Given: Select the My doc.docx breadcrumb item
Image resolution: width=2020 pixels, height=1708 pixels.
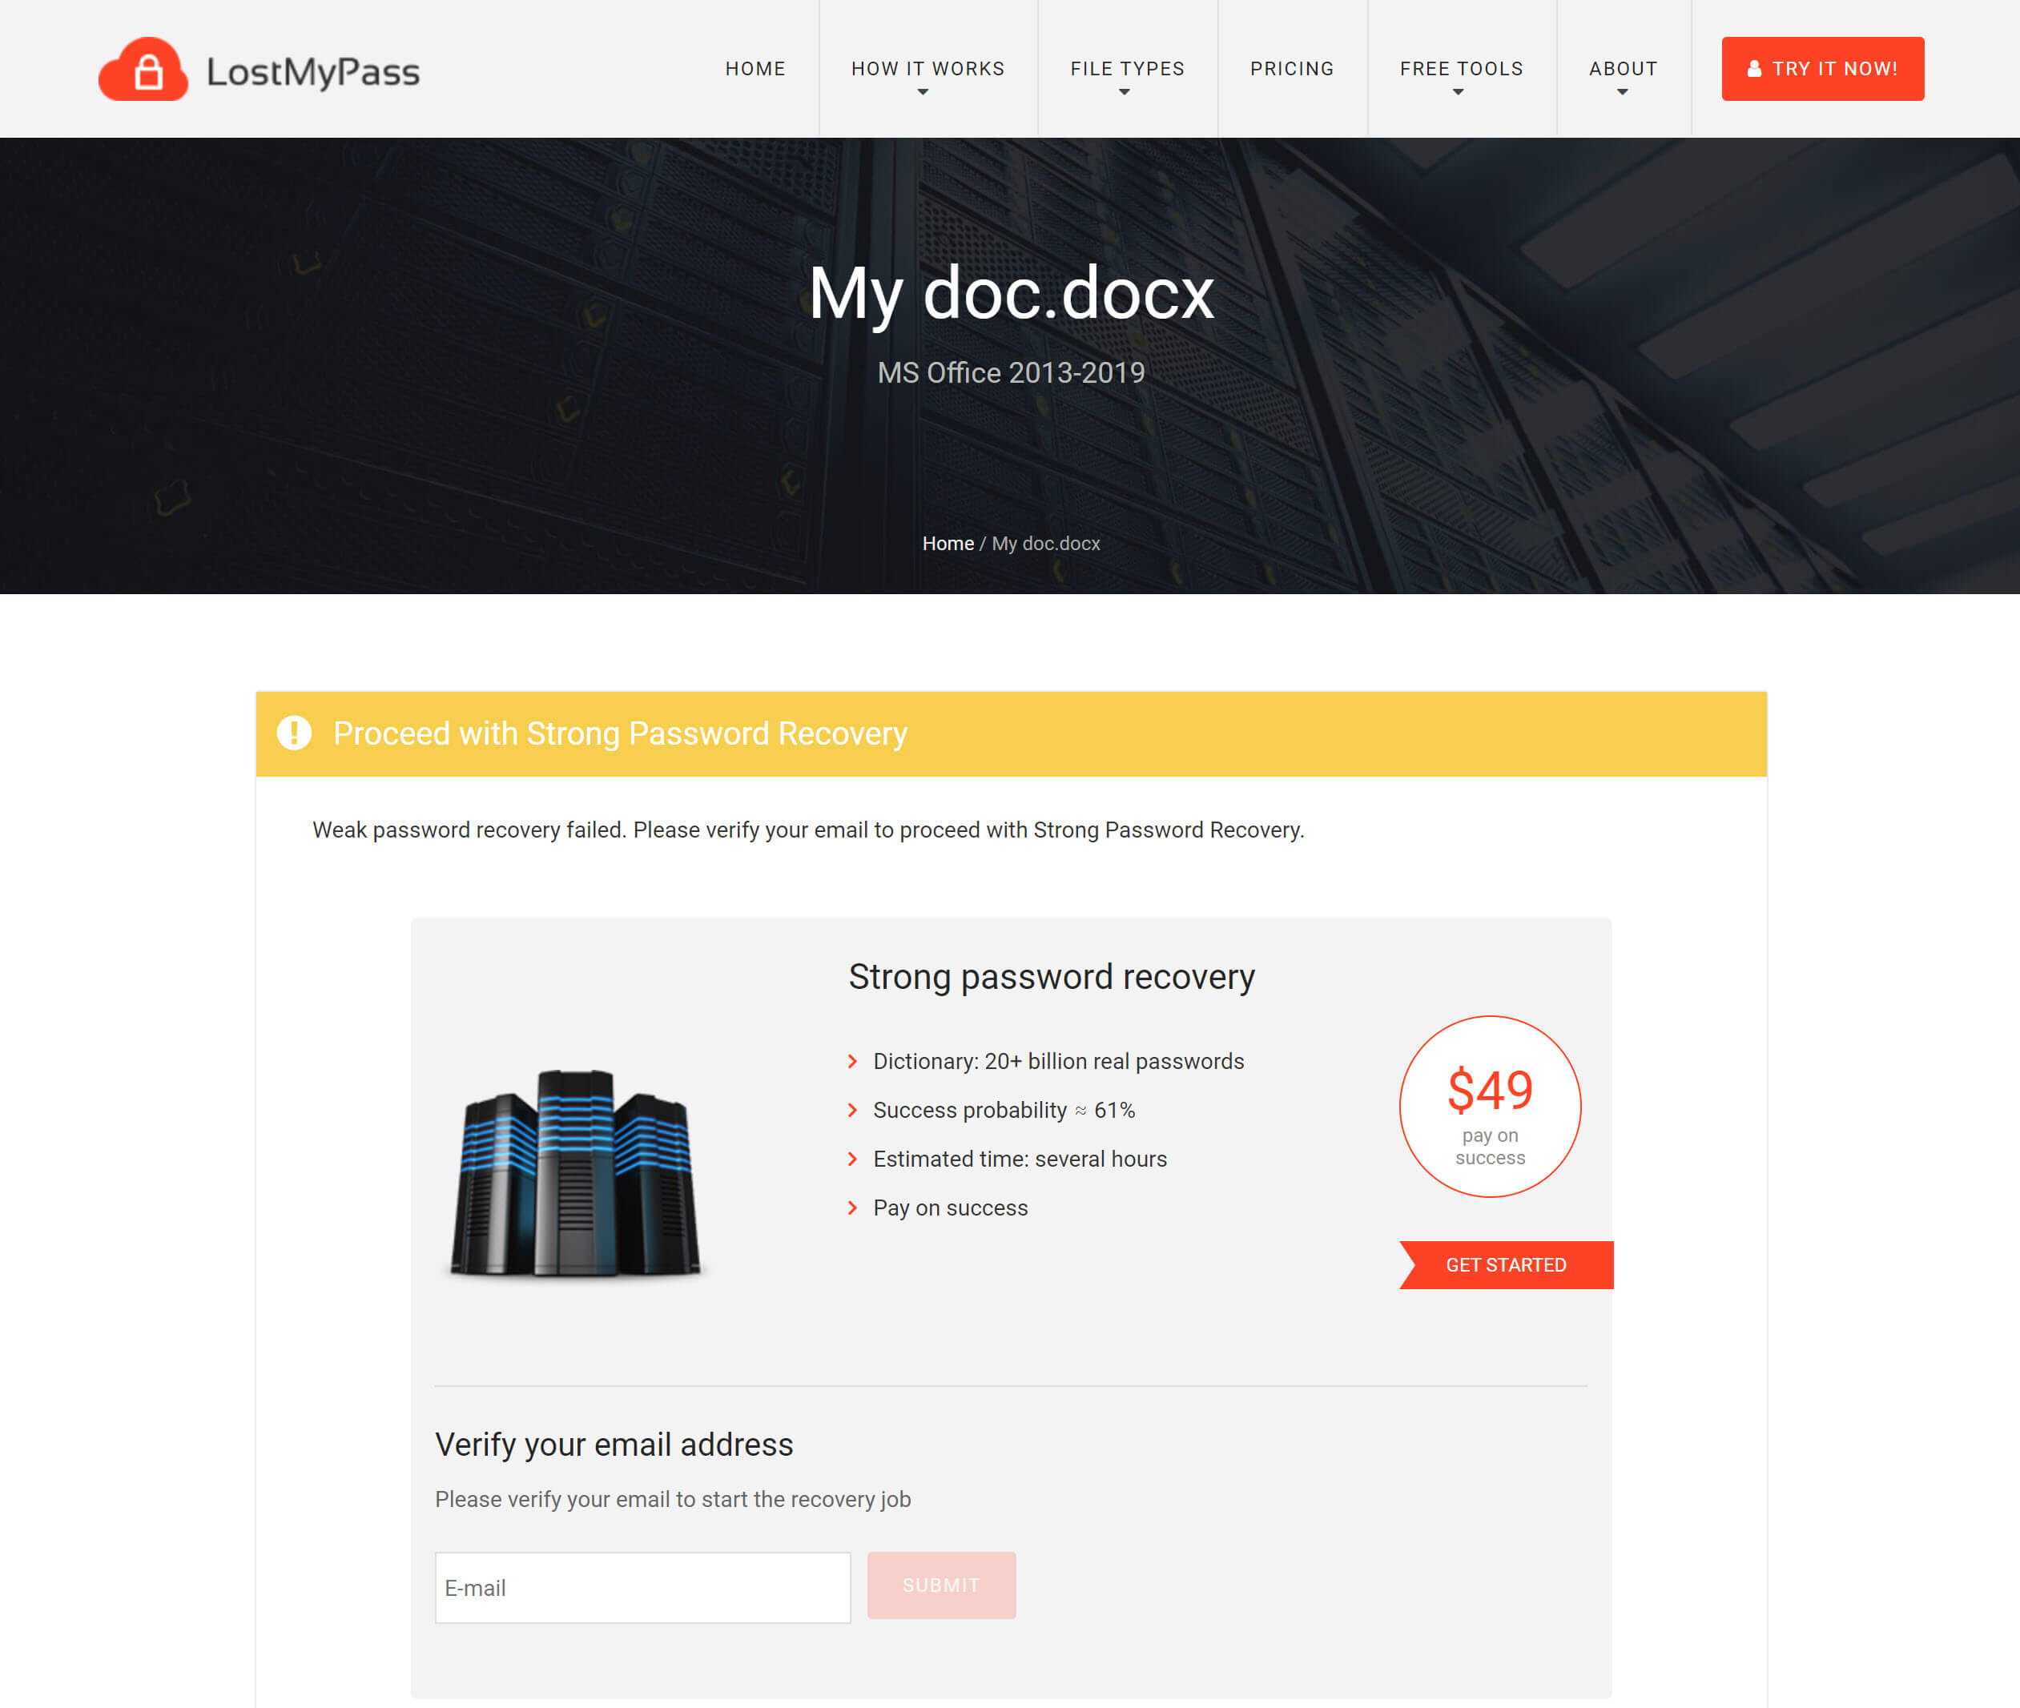Looking at the screenshot, I should tap(1044, 542).
